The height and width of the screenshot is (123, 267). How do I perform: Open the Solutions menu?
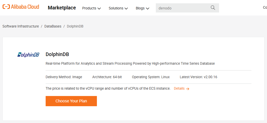(118, 8)
